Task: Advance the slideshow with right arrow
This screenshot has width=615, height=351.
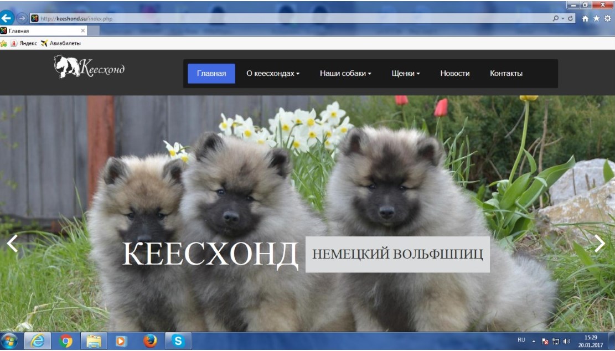Action: tap(599, 244)
